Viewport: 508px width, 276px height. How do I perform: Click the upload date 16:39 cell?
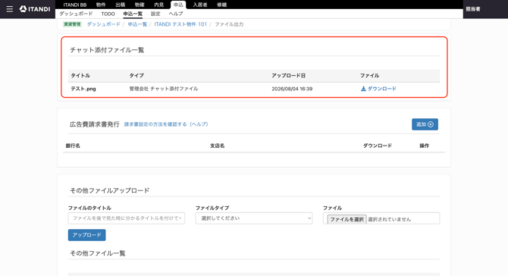click(x=292, y=89)
